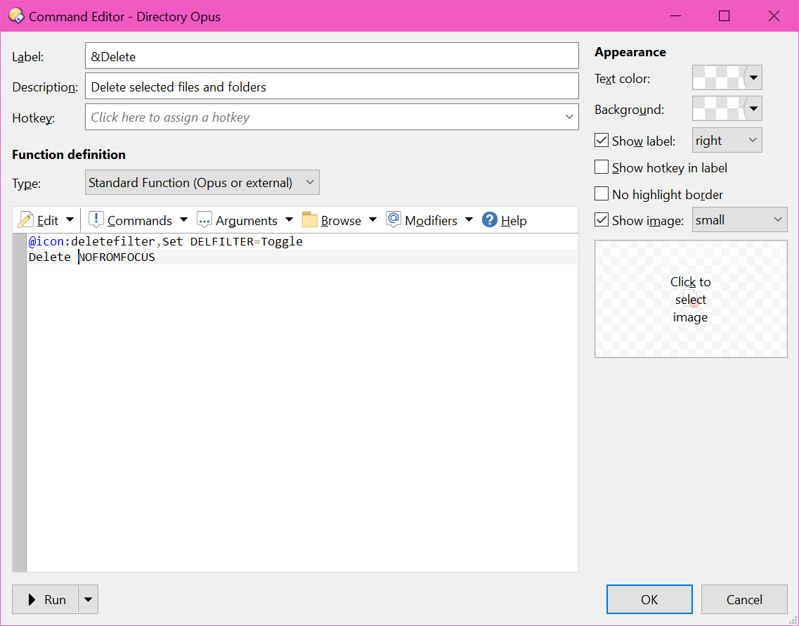
Task: Open the Commands toolbar menu
Action: pyautogui.click(x=138, y=220)
